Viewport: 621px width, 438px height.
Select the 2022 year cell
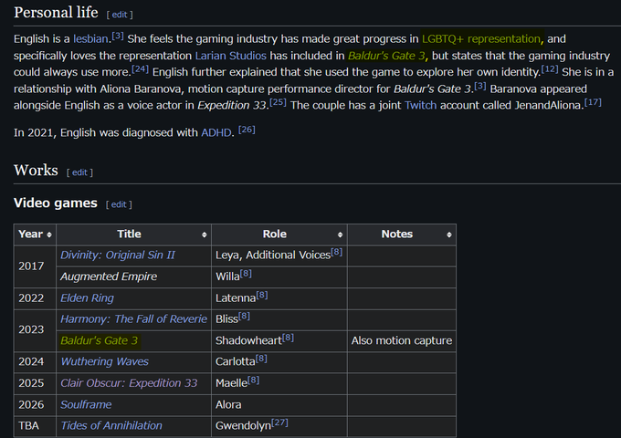(35, 298)
